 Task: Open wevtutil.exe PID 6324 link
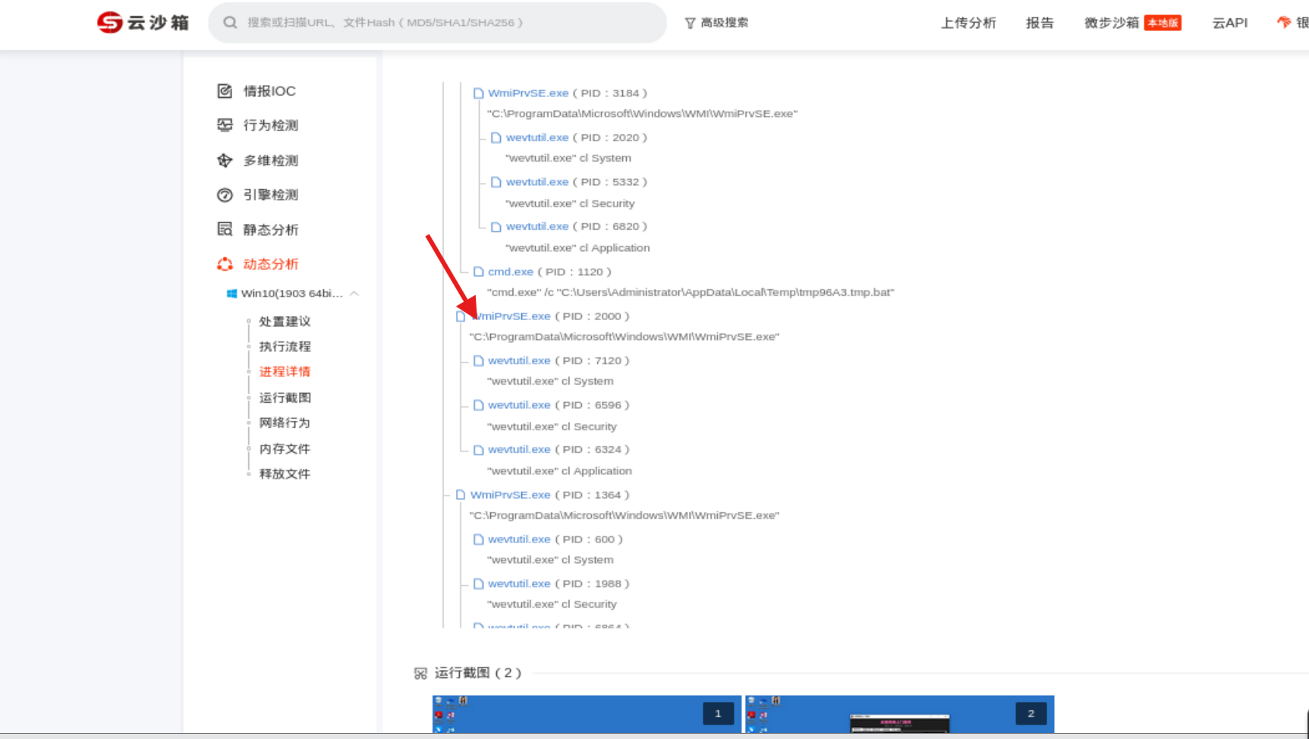[519, 450]
